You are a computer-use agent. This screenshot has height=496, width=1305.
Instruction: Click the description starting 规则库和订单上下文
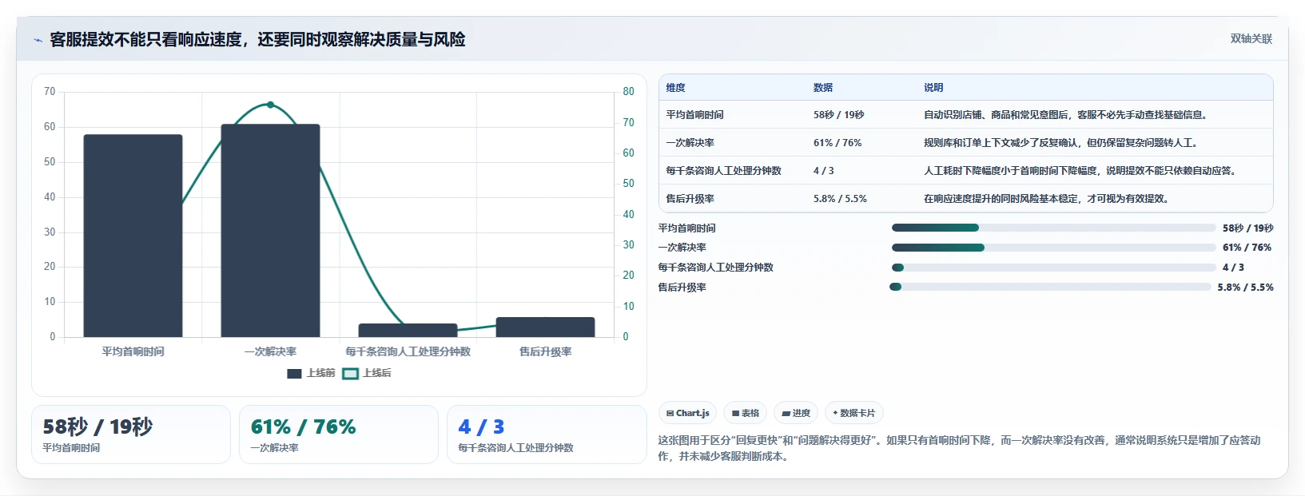click(x=1063, y=143)
